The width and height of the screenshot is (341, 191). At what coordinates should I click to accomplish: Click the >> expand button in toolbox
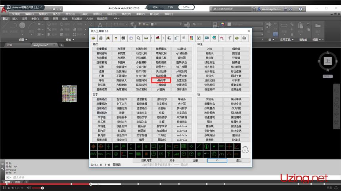click(x=217, y=161)
